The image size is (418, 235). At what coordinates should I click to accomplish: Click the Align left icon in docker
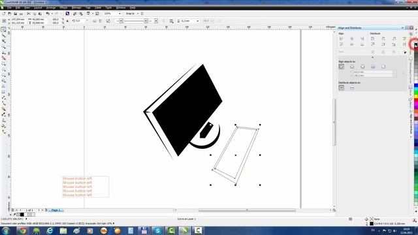341,39
